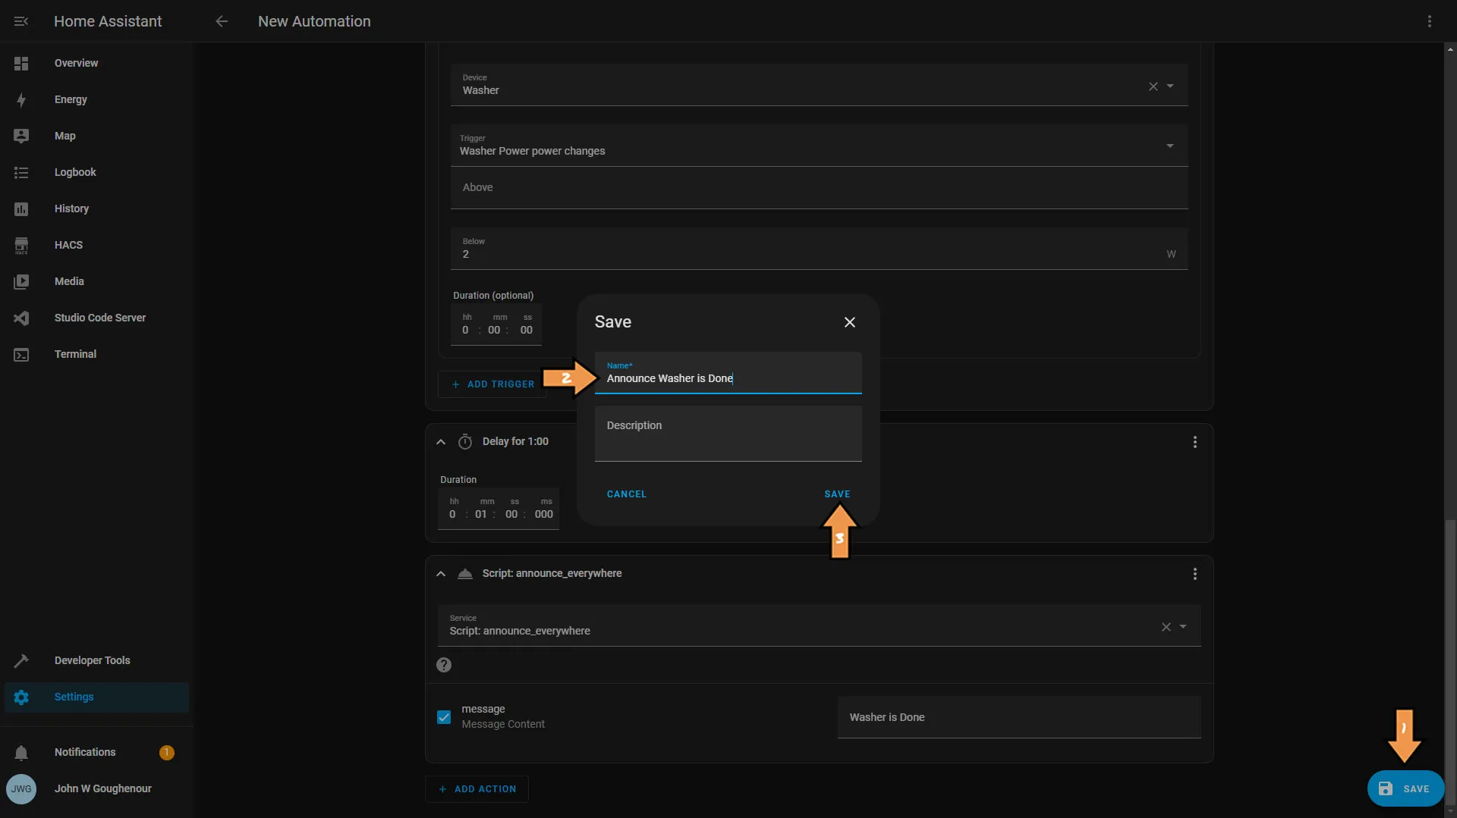Click the Logbook list icon
The image size is (1457, 818).
(x=21, y=172)
